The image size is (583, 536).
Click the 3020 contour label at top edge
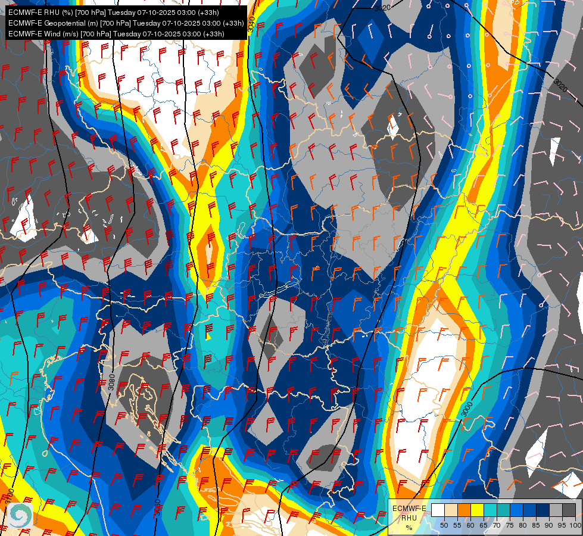coord(382,7)
